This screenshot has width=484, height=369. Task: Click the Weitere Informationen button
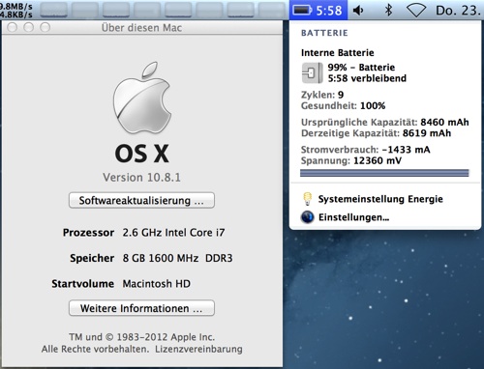point(141,308)
